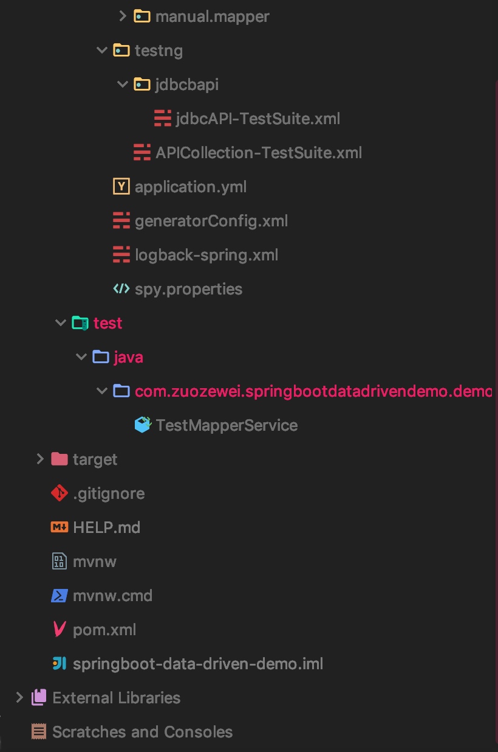Select APICollection-TestSuite.xml file
Screen dimensions: 498x752
259,153
